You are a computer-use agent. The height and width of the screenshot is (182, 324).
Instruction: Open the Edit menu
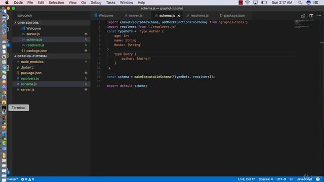(x=40, y=3)
